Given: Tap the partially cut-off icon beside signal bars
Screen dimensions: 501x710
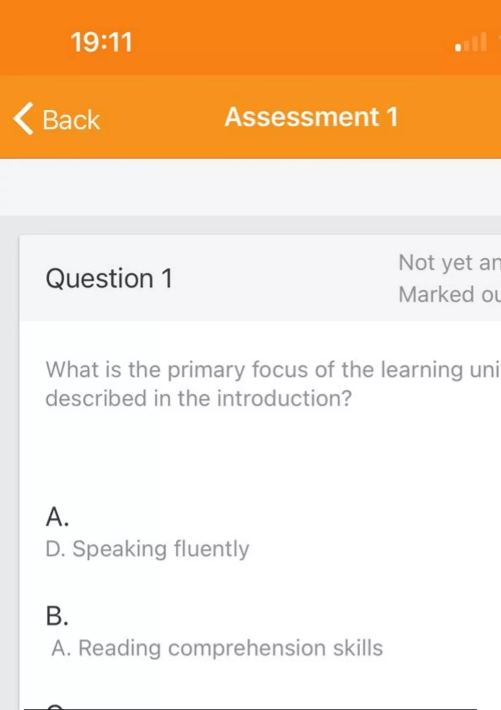Looking at the screenshot, I should (x=498, y=42).
